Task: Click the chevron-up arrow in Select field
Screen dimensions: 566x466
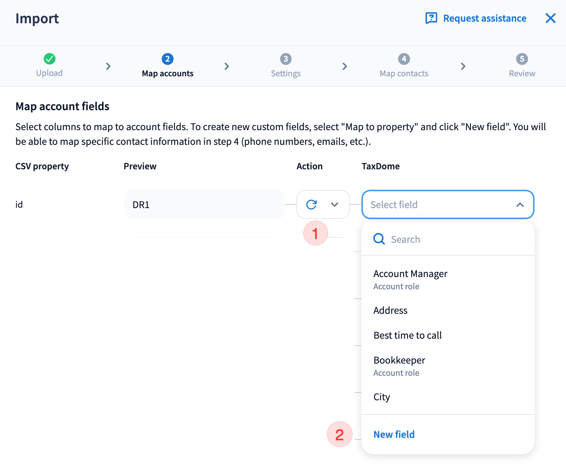Action: (x=519, y=204)
